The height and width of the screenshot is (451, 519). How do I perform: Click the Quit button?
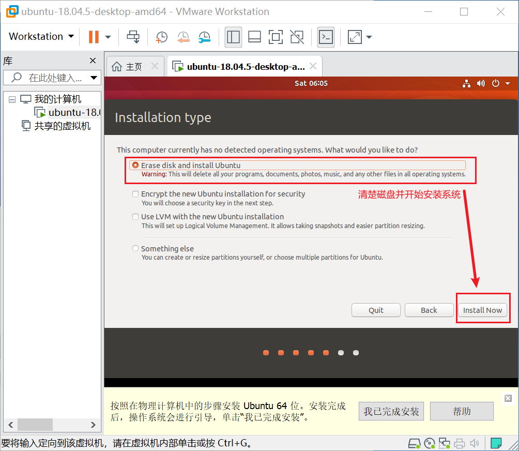pyautogui.click(x=376, y=310)
